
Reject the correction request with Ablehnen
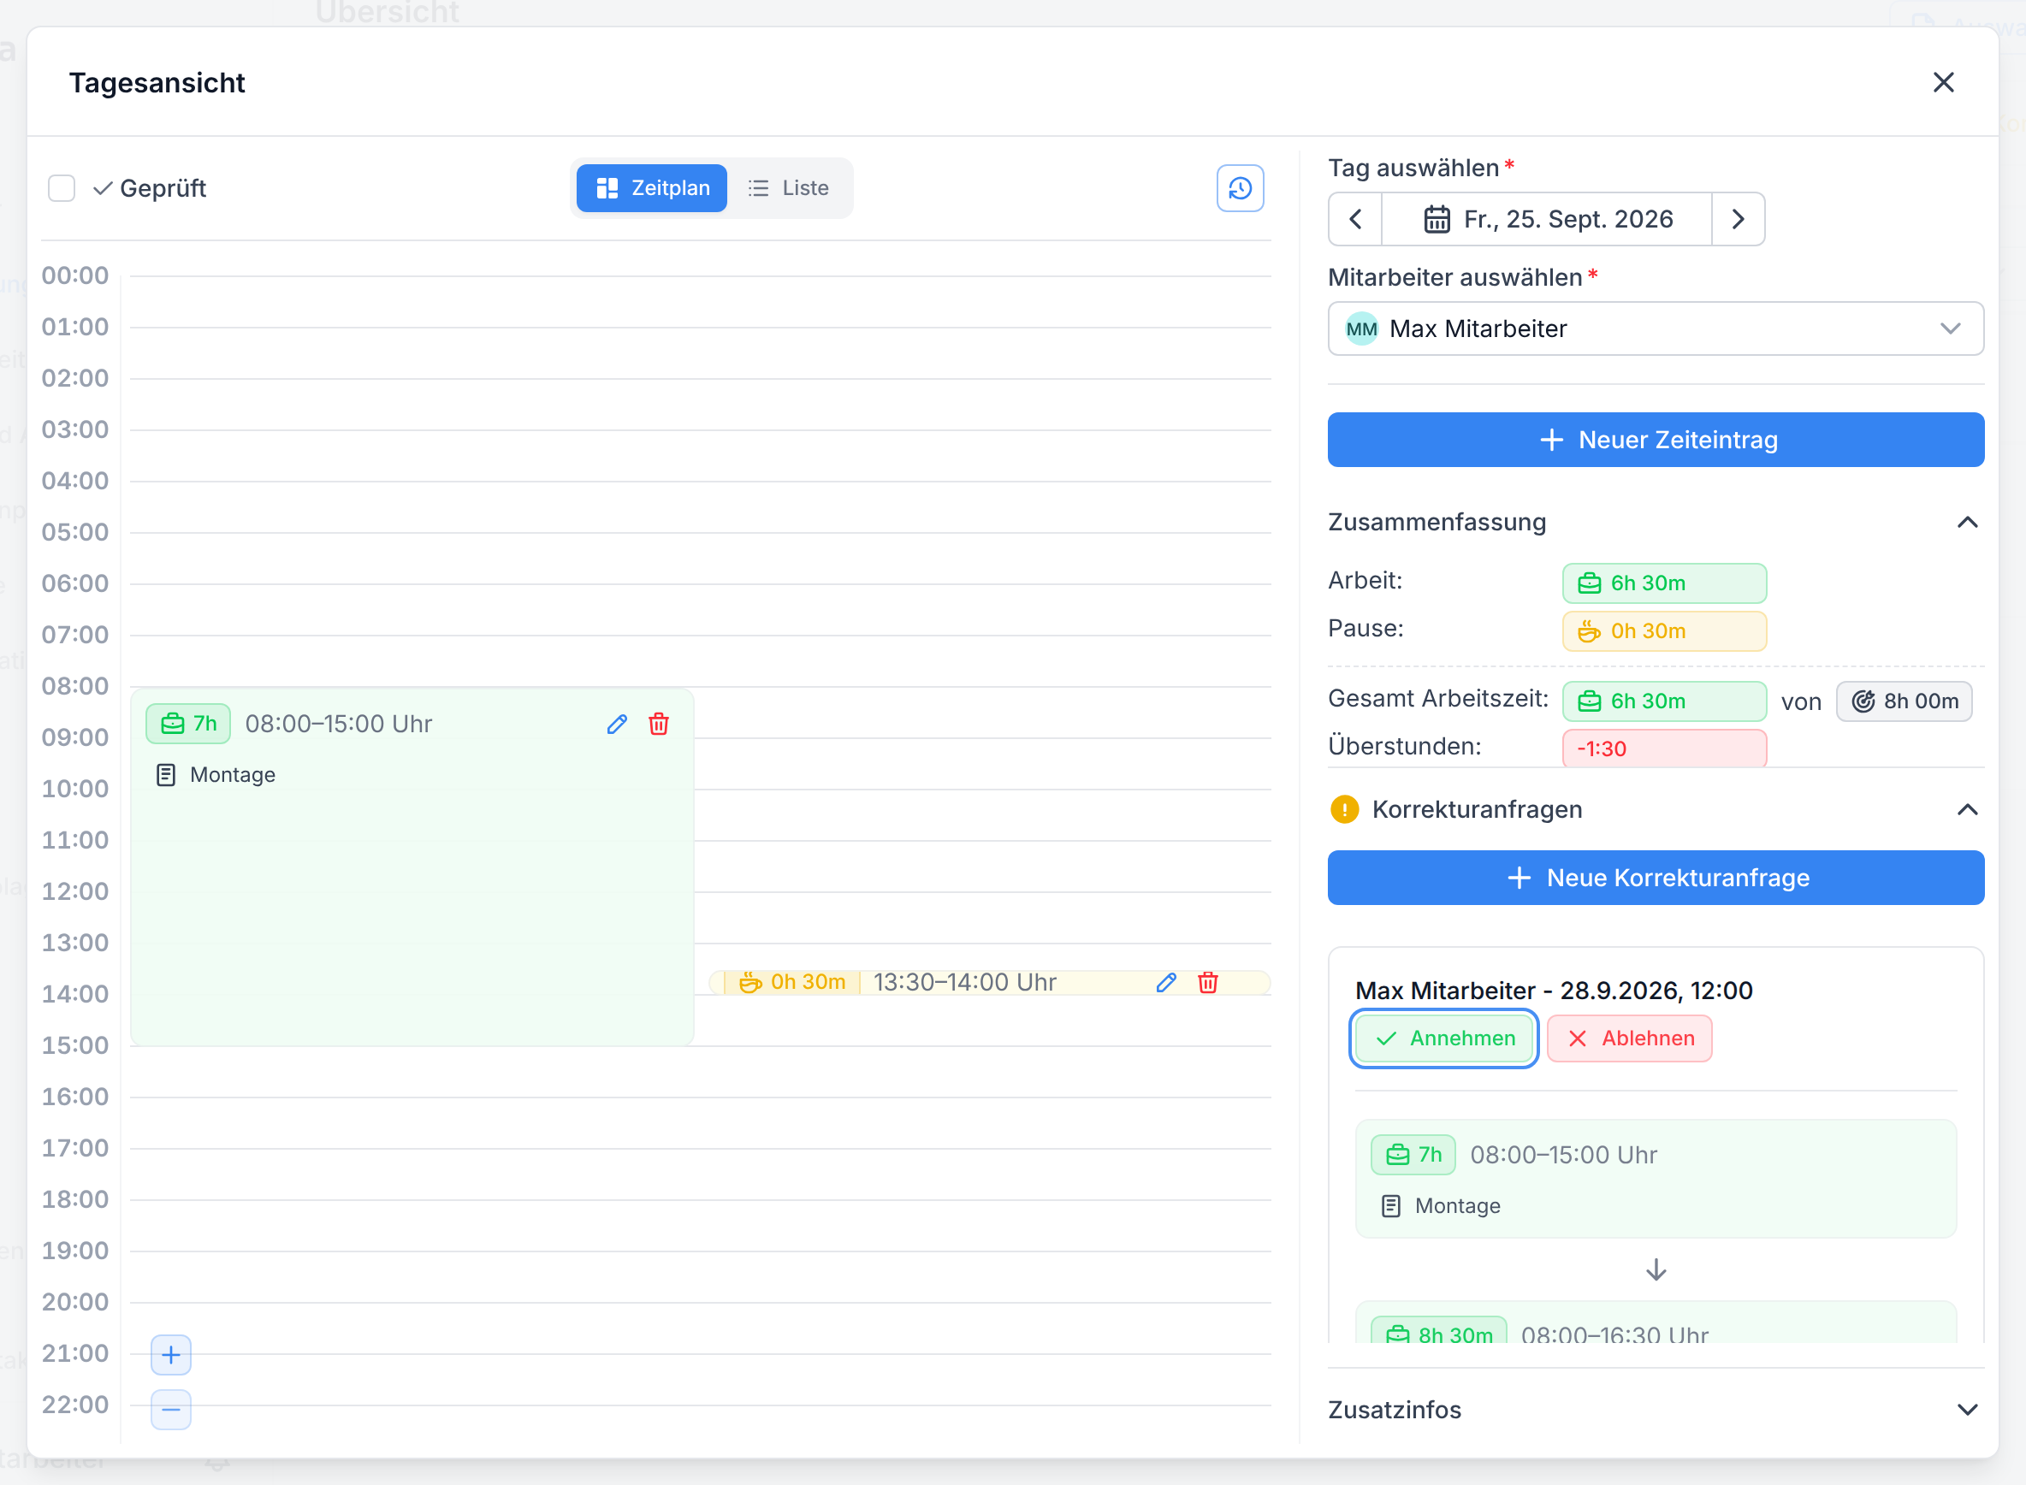1630,1038
